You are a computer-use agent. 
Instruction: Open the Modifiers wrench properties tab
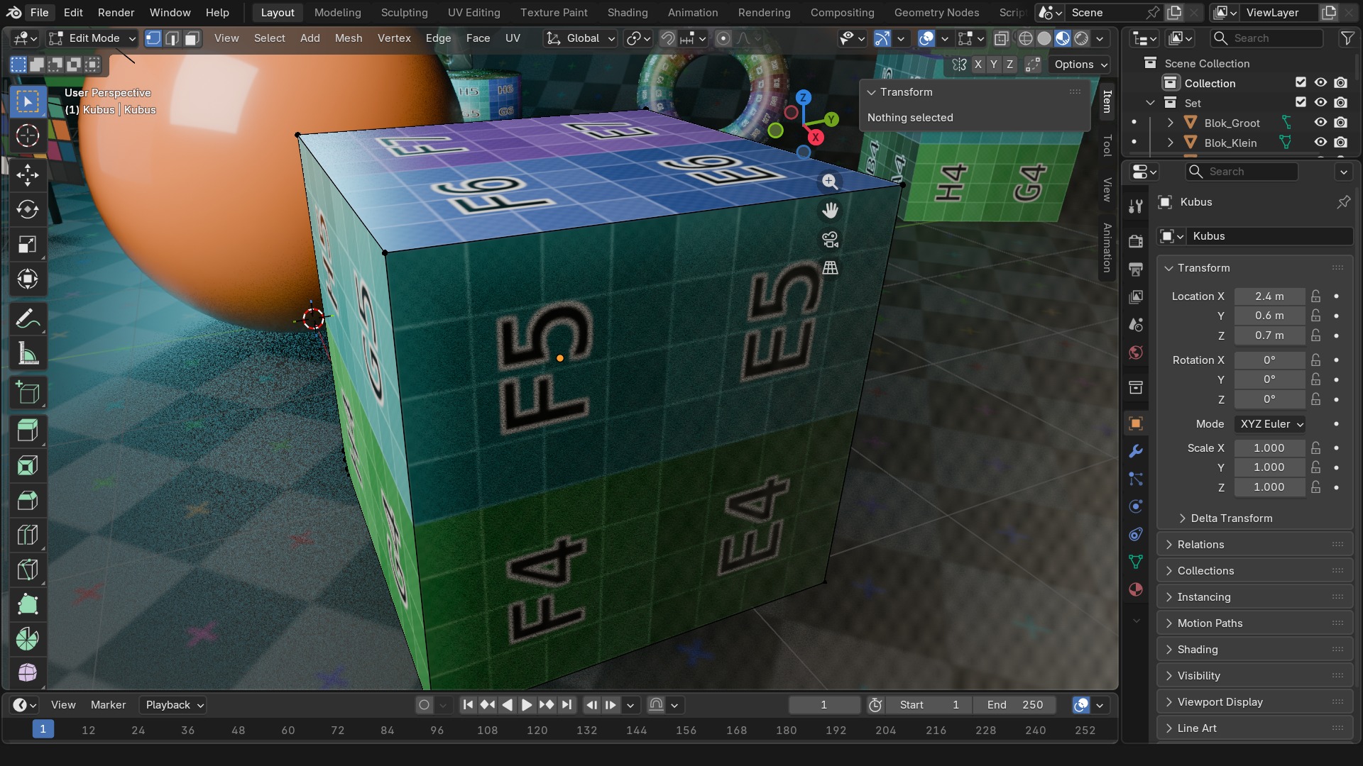coord(1136,451)
